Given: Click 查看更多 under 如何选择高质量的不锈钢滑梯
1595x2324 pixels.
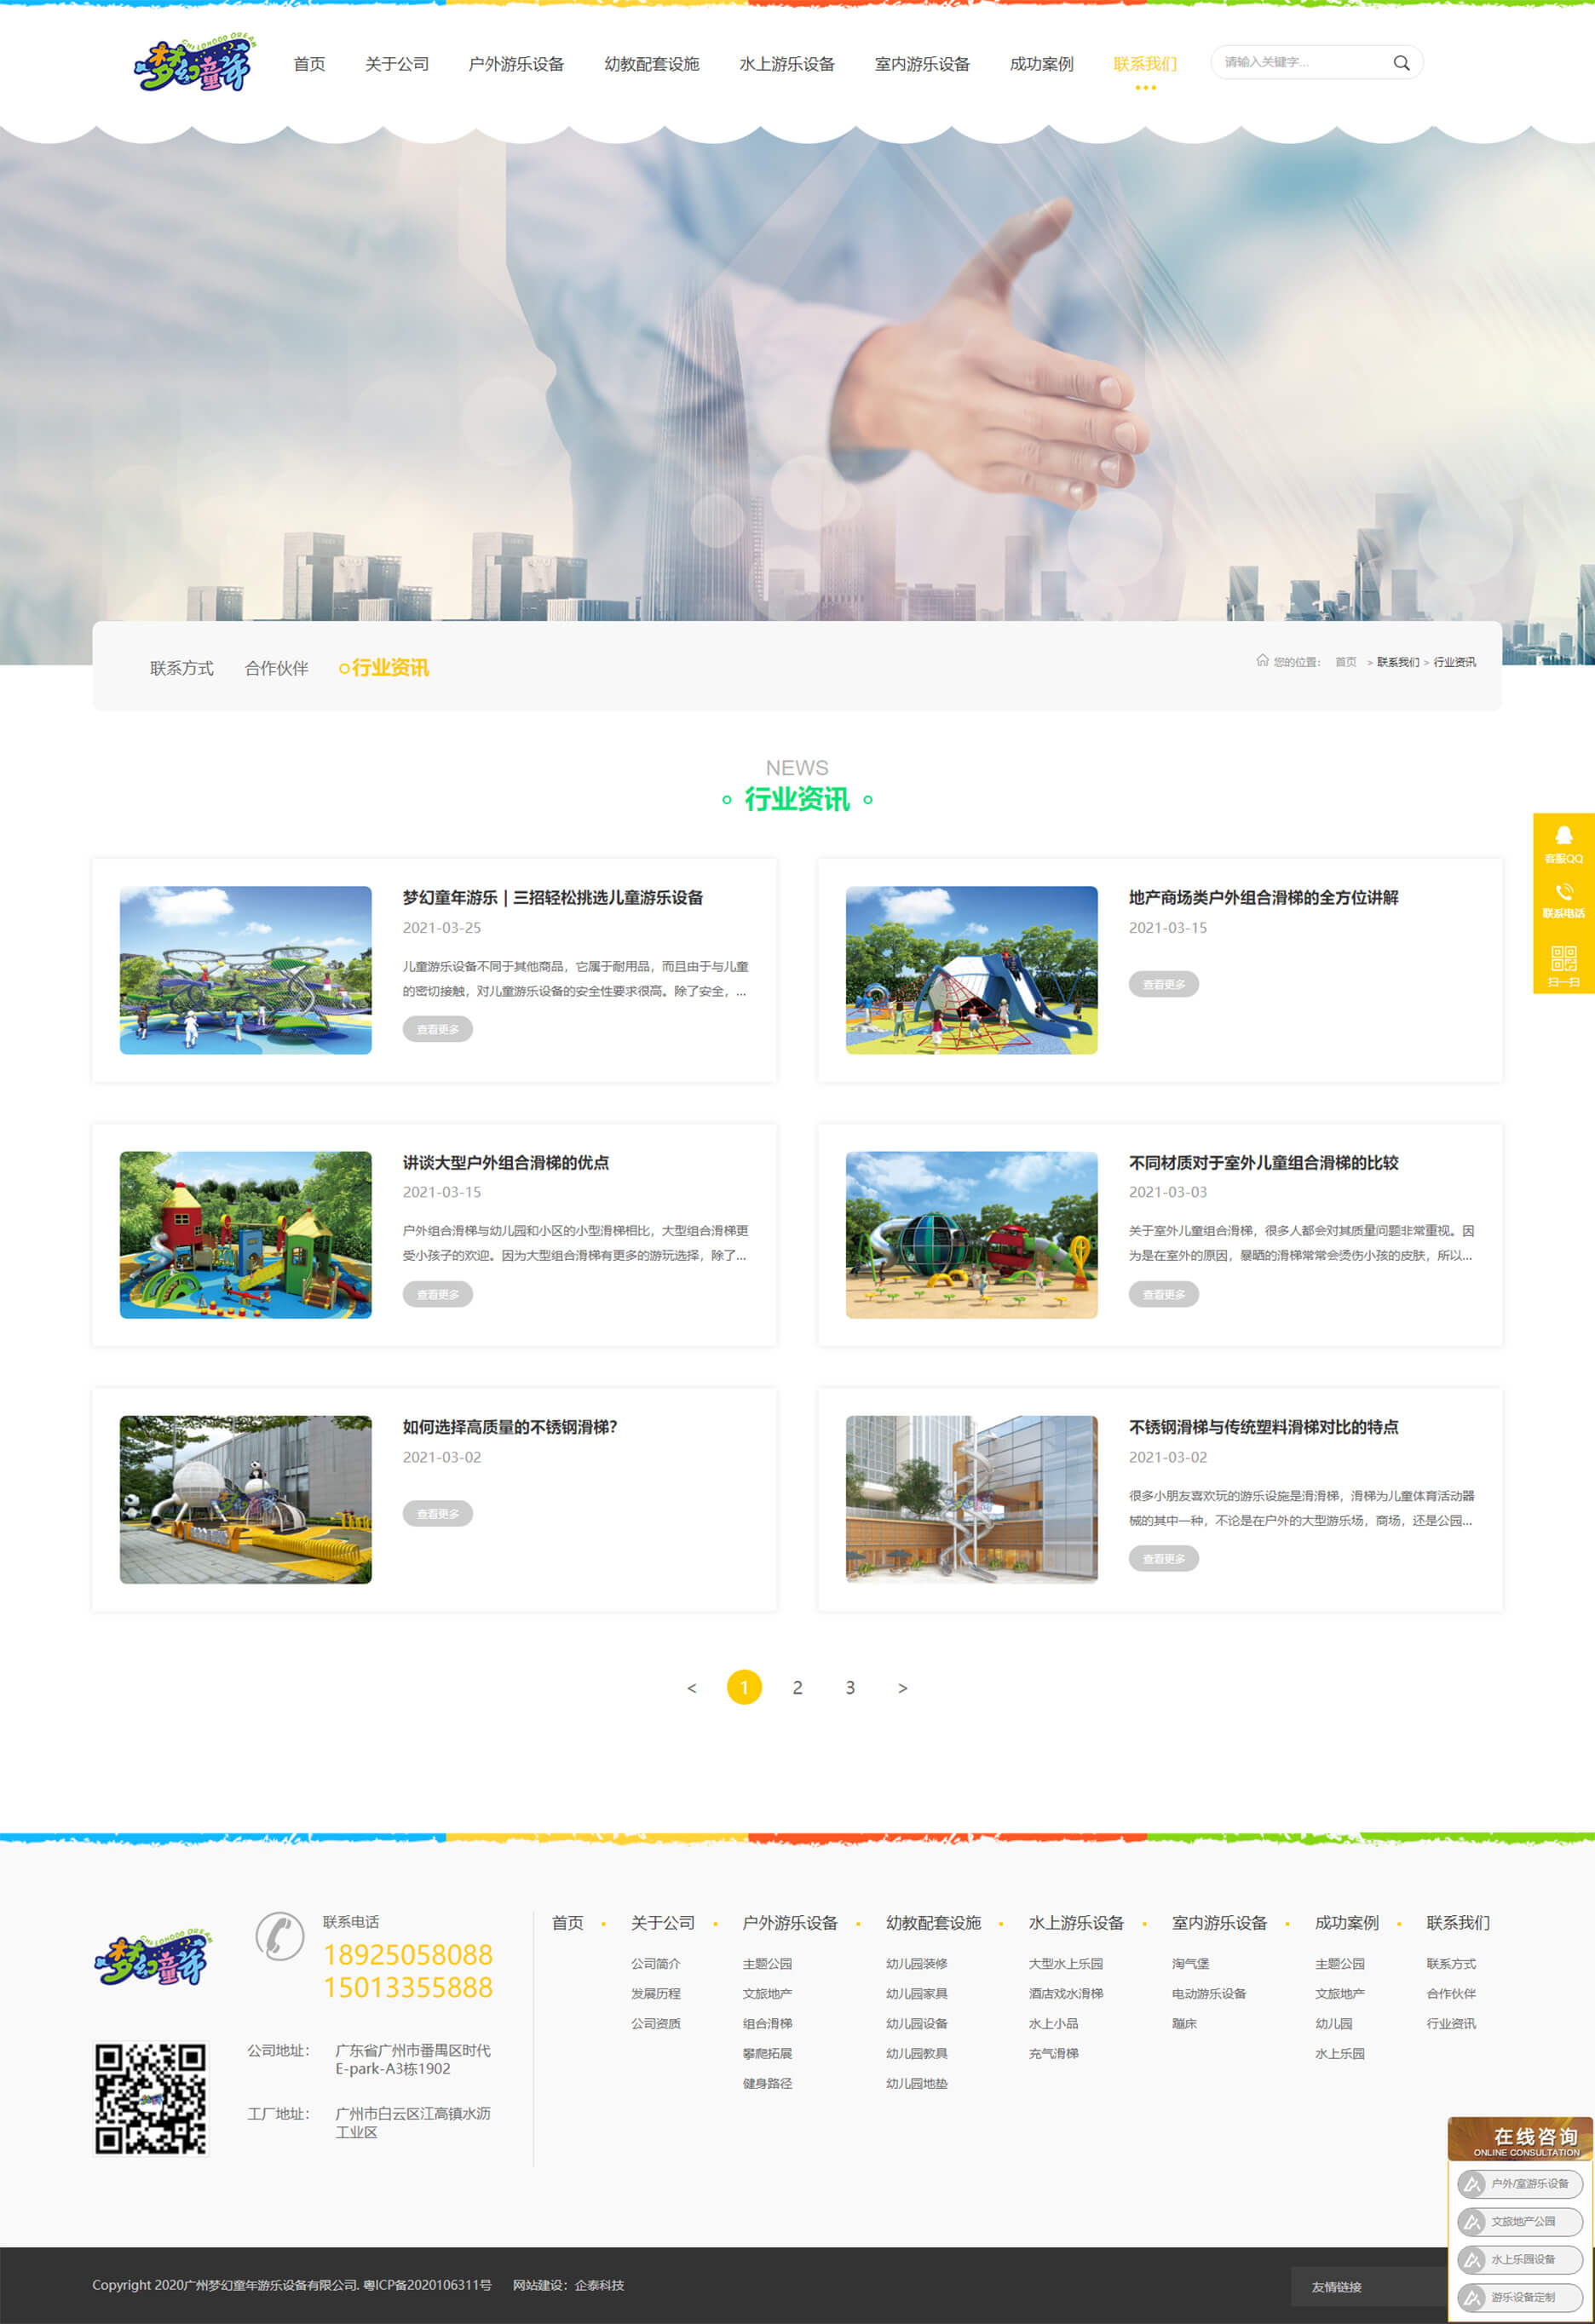Looking at the screenshot, I should pos(437,1513).
